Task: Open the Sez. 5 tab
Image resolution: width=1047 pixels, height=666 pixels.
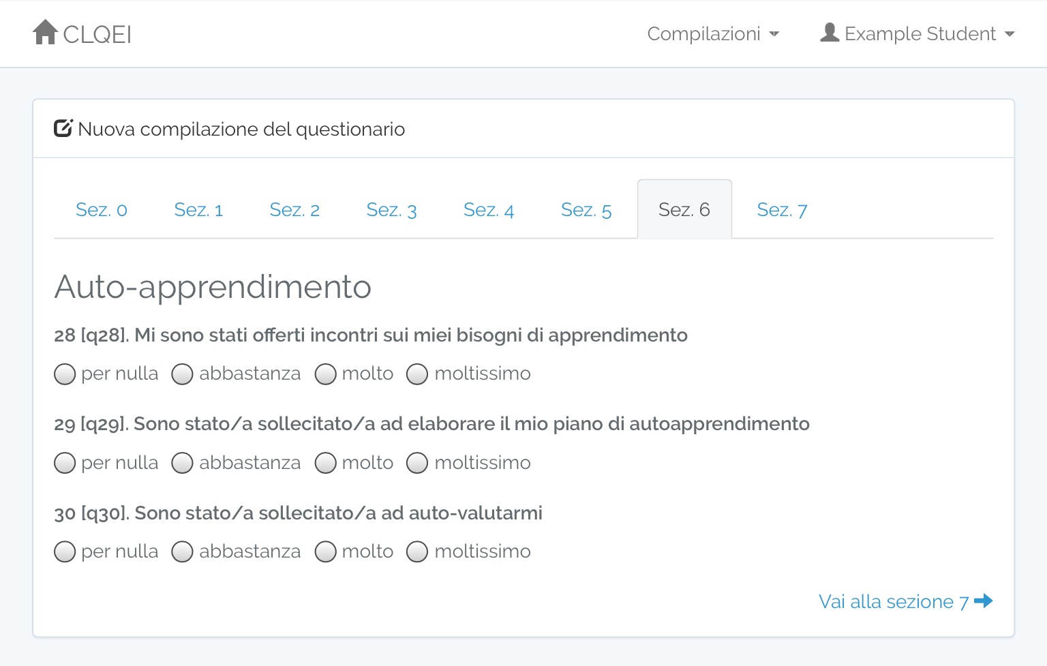Action: pos(586,209)
